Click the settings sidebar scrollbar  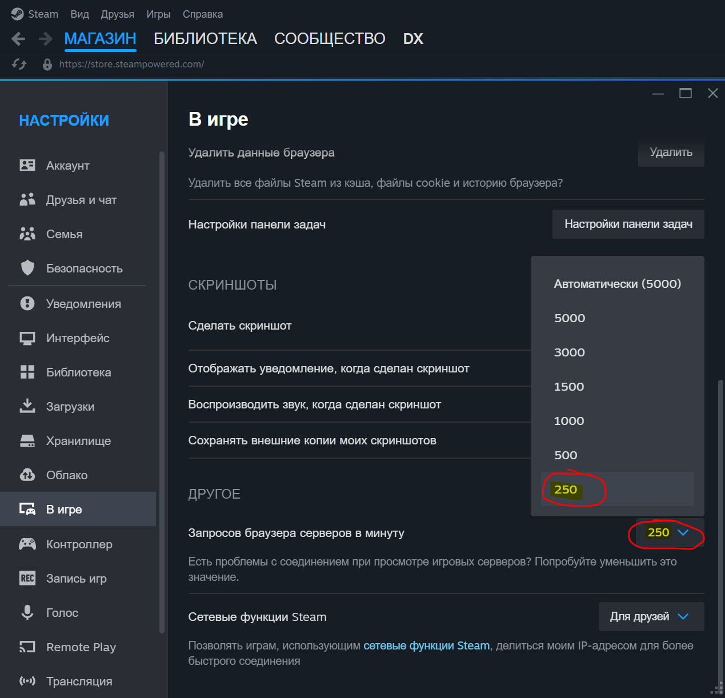pos(162,392)
